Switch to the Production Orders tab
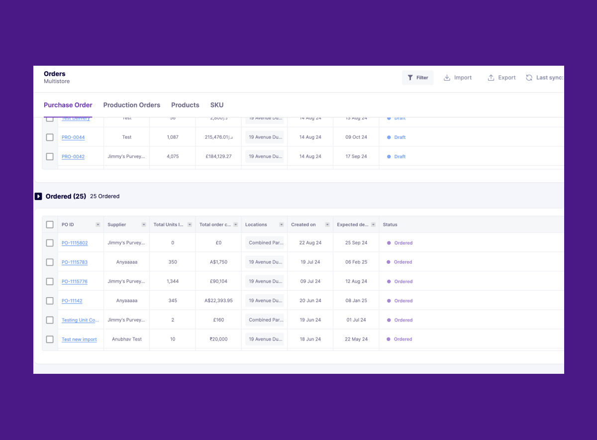Viewport: 597px width, 440px height. click(x=131, y=105)
